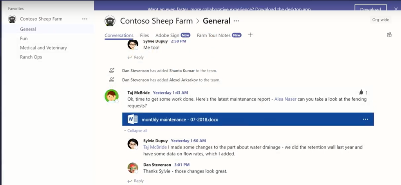This screenshot has height=185, width=401.
Task: Click the Alea Naser mention link
Action: point(285,99)
